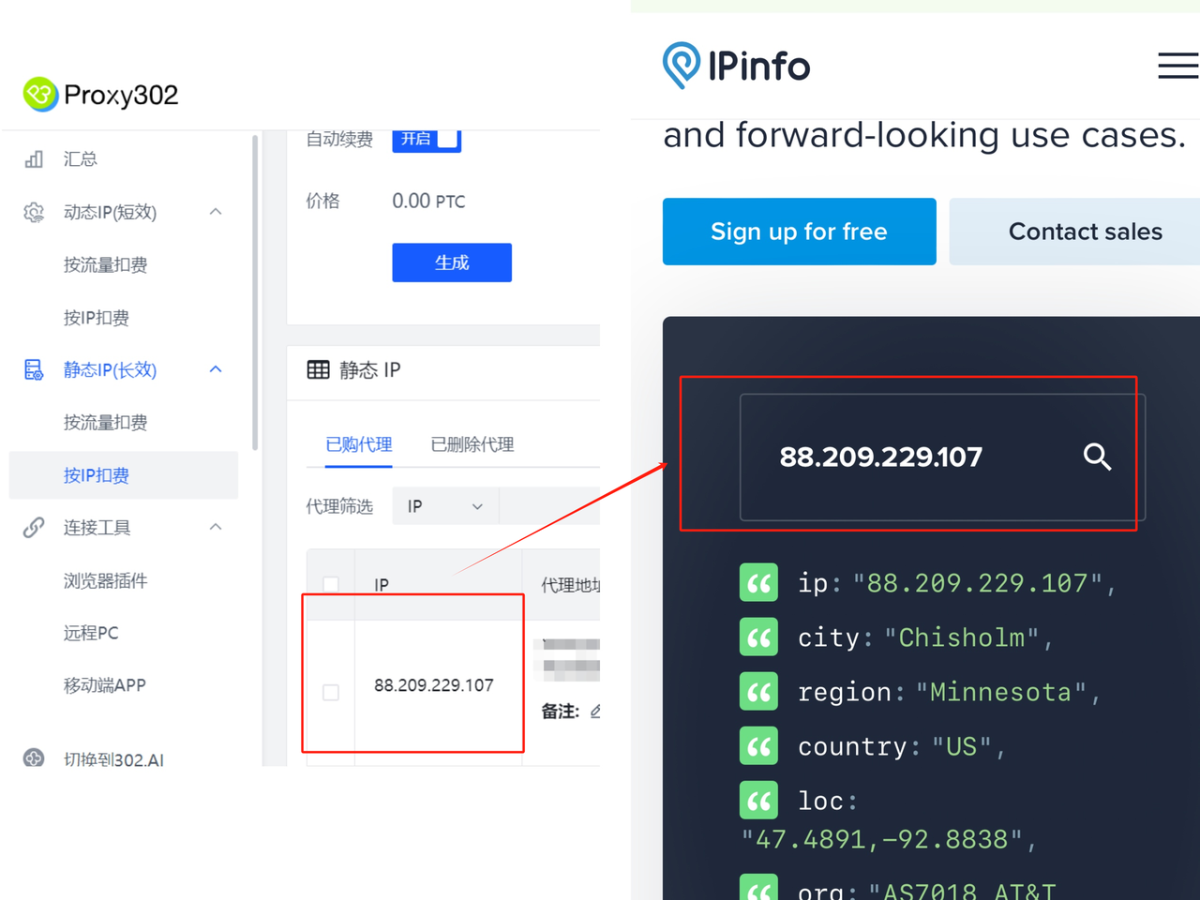The width and height of the screenshot is (1200, 900).
Task: Open 按流量扣费 under 动态IP(短效)
Action: [105, 264]
